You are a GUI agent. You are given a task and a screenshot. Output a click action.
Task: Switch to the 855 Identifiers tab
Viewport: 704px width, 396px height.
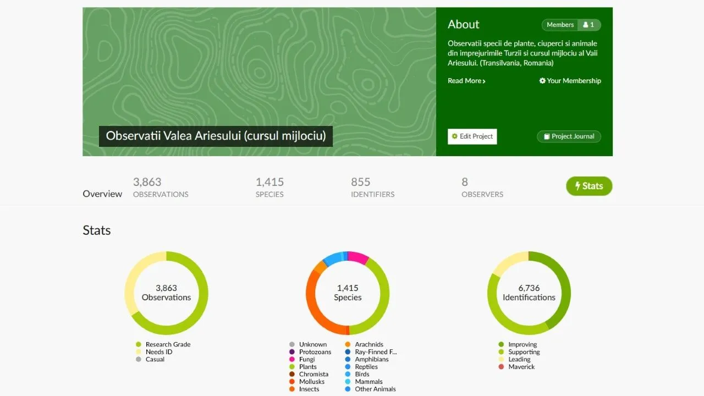tap(372, 187)
